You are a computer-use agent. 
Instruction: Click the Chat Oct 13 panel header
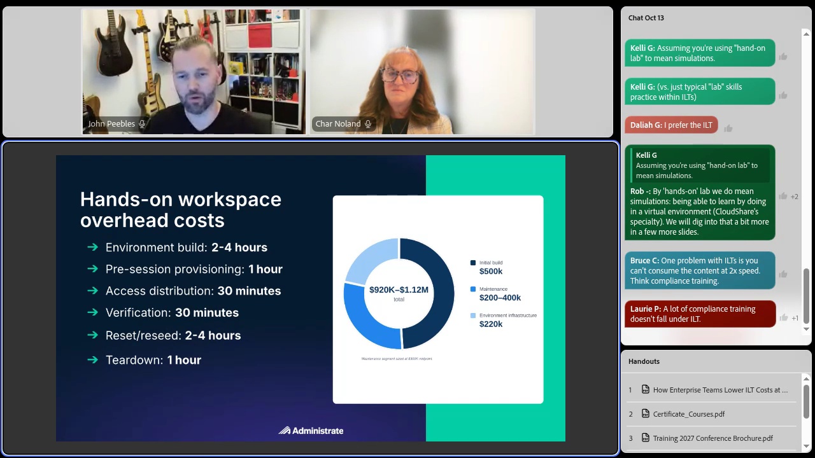point(646,18)
